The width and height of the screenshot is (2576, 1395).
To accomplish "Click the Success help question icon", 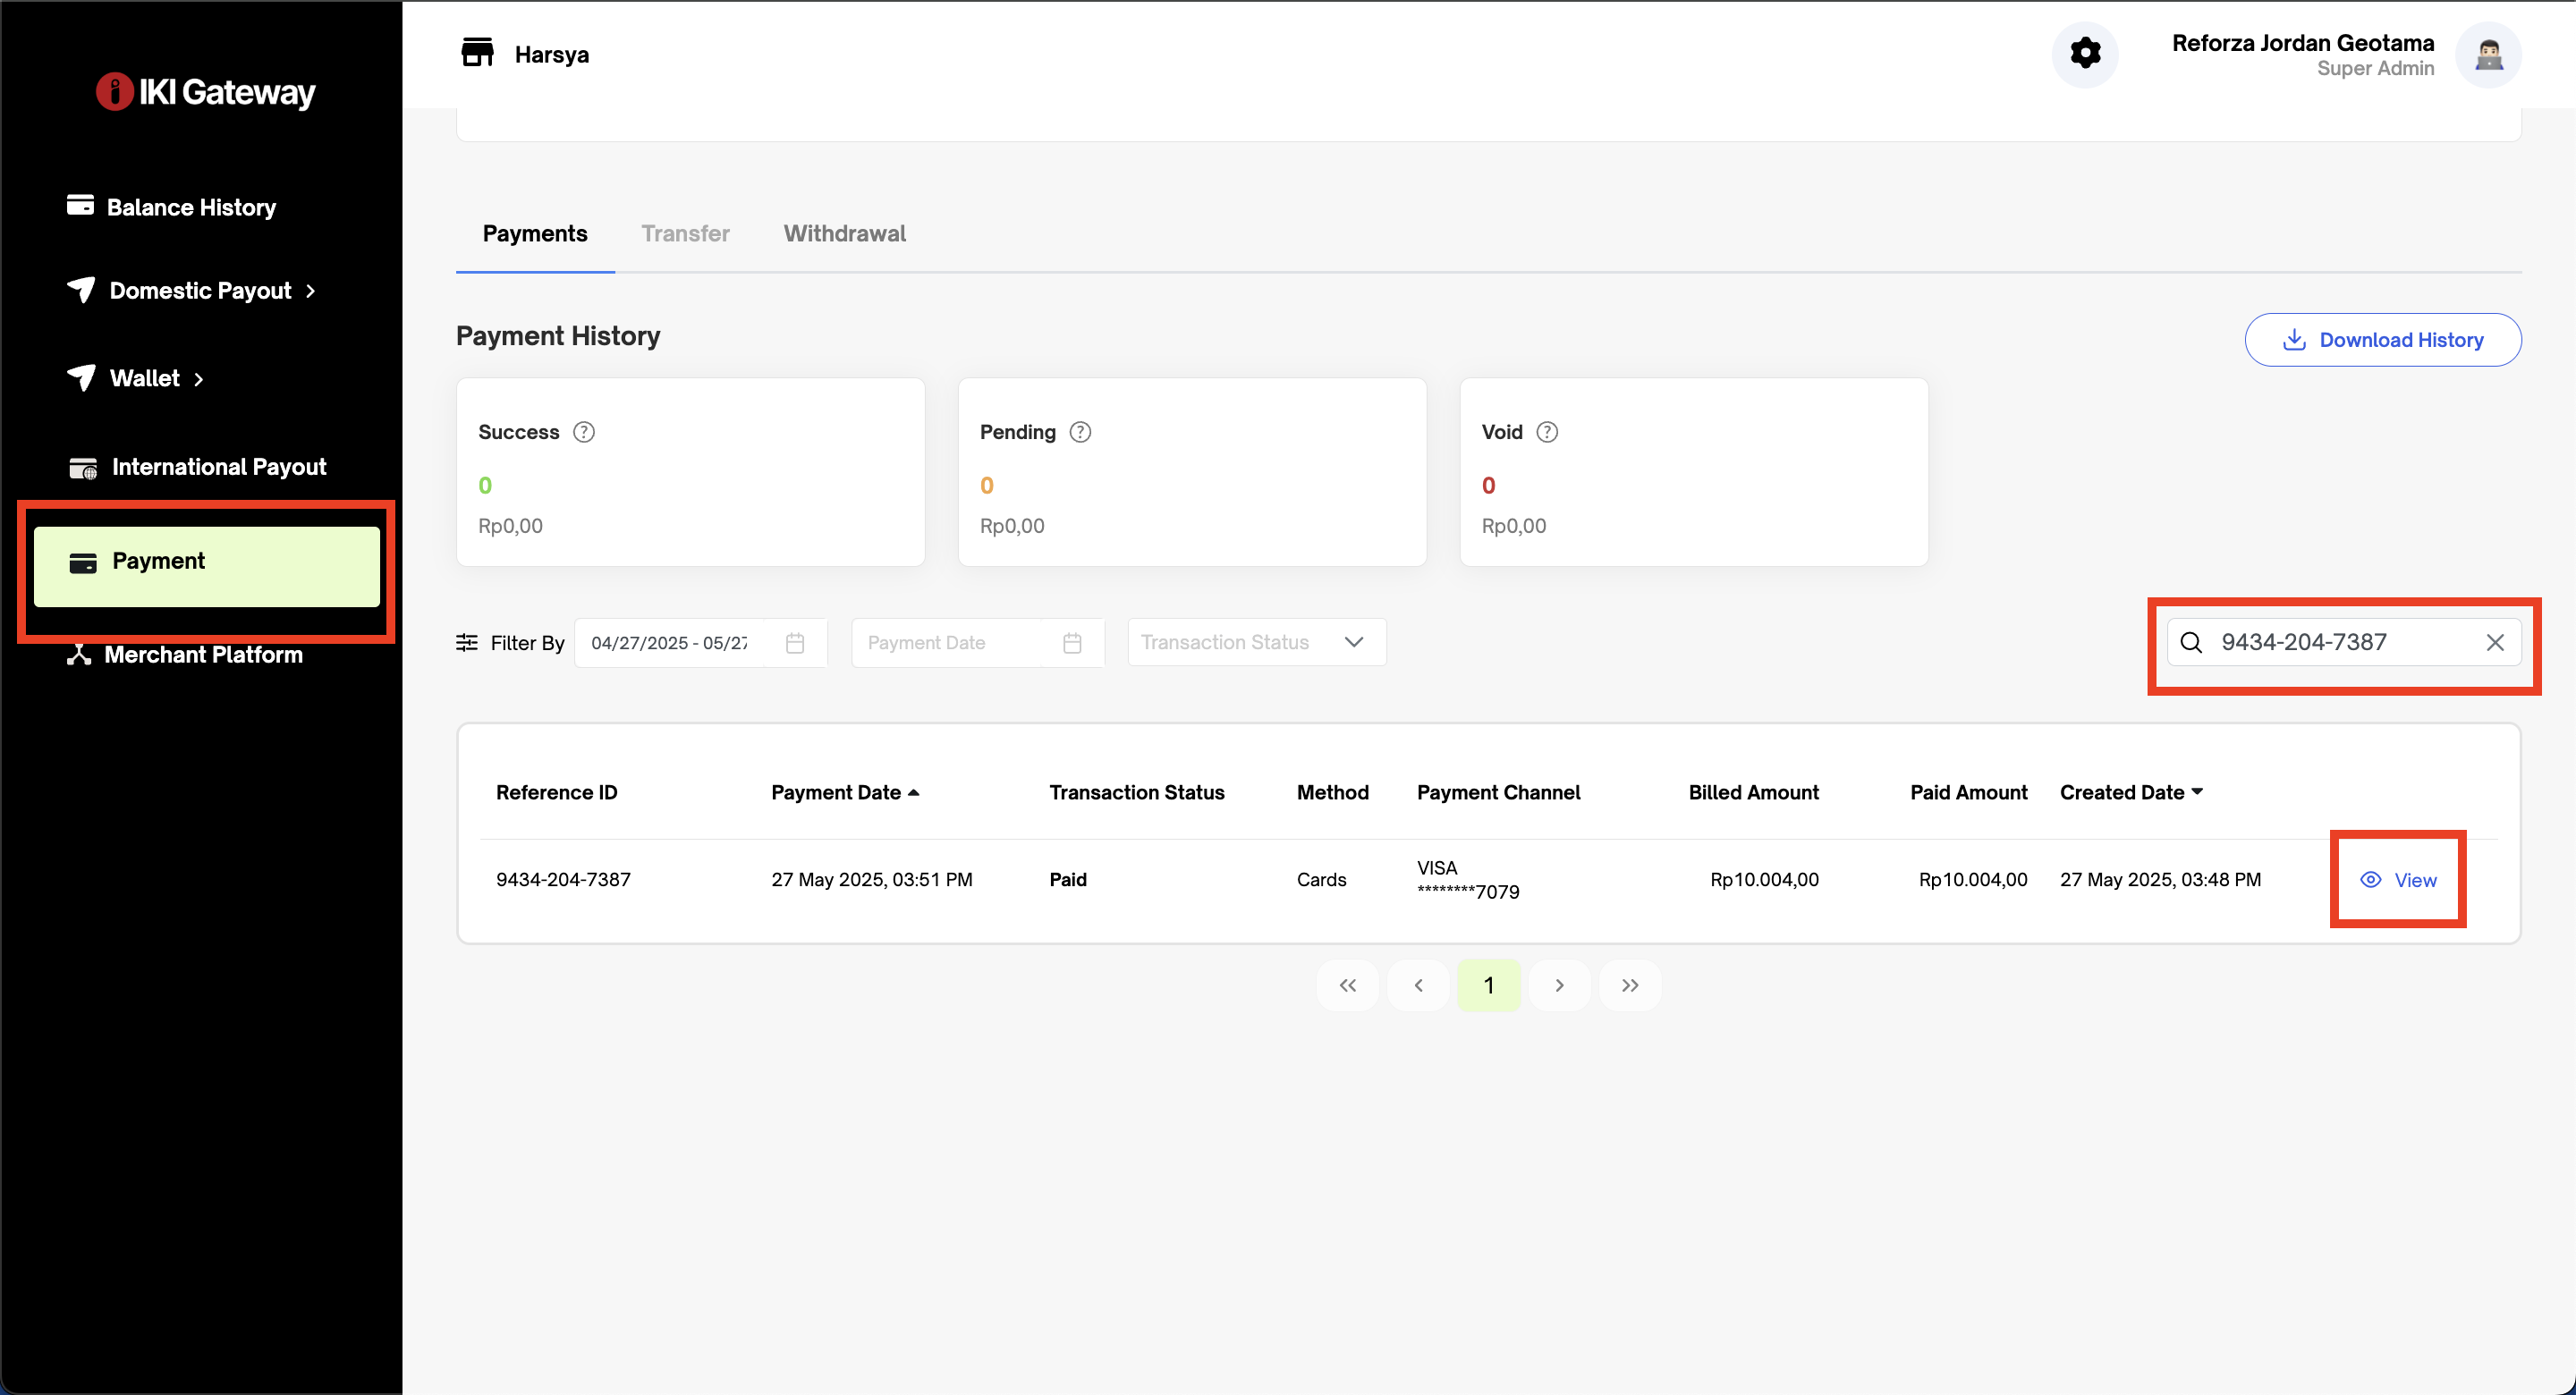I will coord(584,432).
